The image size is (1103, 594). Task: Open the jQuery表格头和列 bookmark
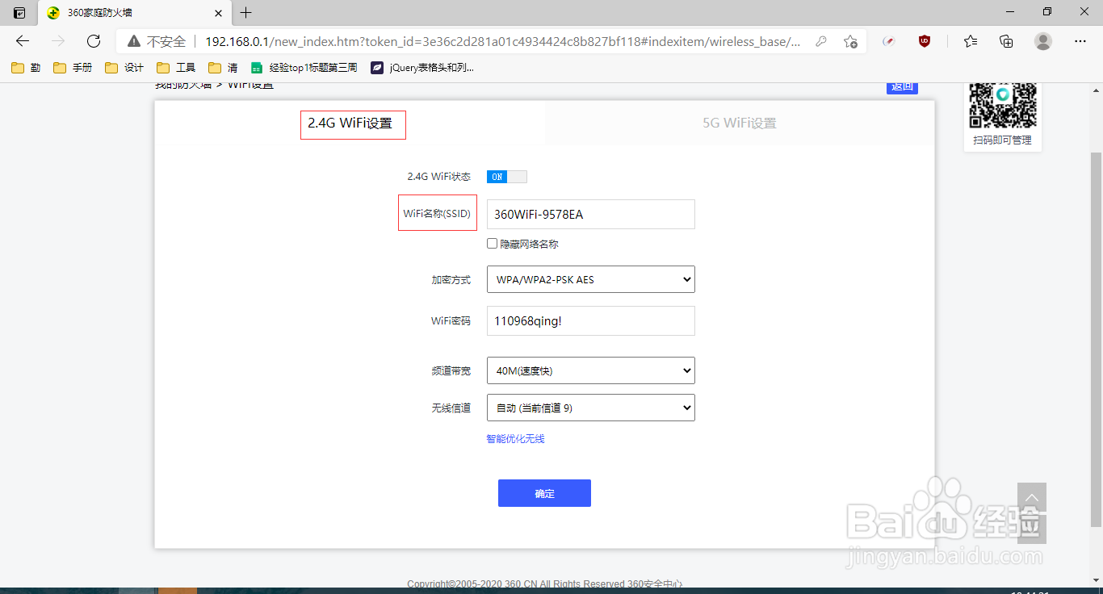[422, 68]
